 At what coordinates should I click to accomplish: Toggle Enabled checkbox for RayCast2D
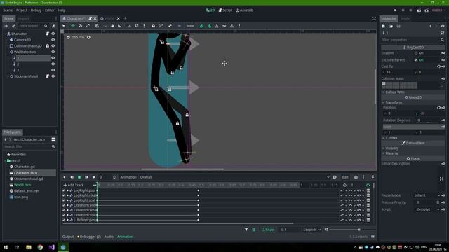[x=416, y=53]
